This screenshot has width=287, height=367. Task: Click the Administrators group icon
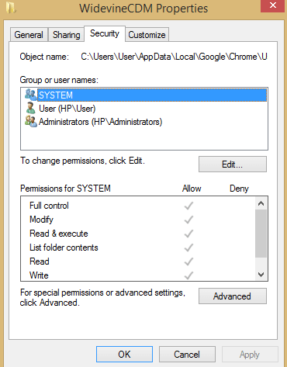[31, 121]
